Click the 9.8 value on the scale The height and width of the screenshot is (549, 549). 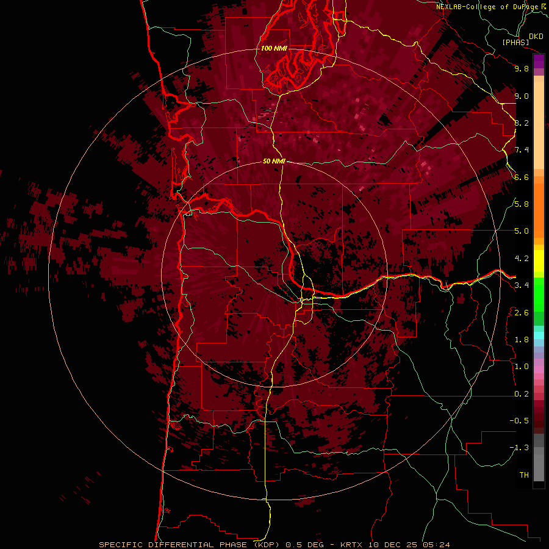[x=522, y=68]
